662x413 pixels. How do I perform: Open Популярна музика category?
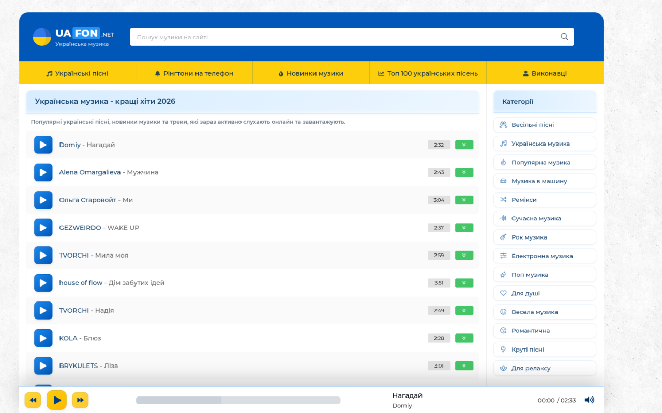(x=545, y=162)
